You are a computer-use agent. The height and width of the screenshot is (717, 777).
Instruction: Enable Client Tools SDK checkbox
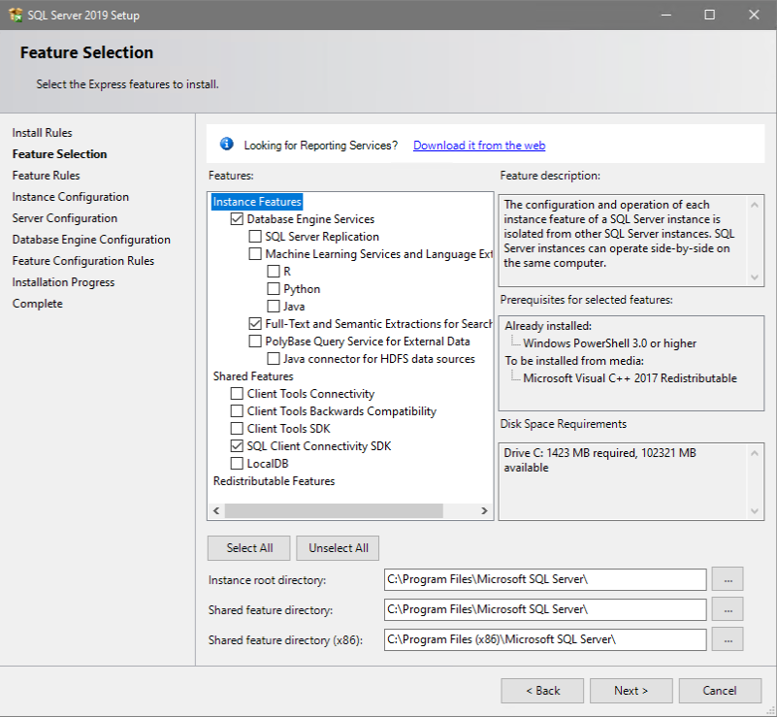coord(237,429)
